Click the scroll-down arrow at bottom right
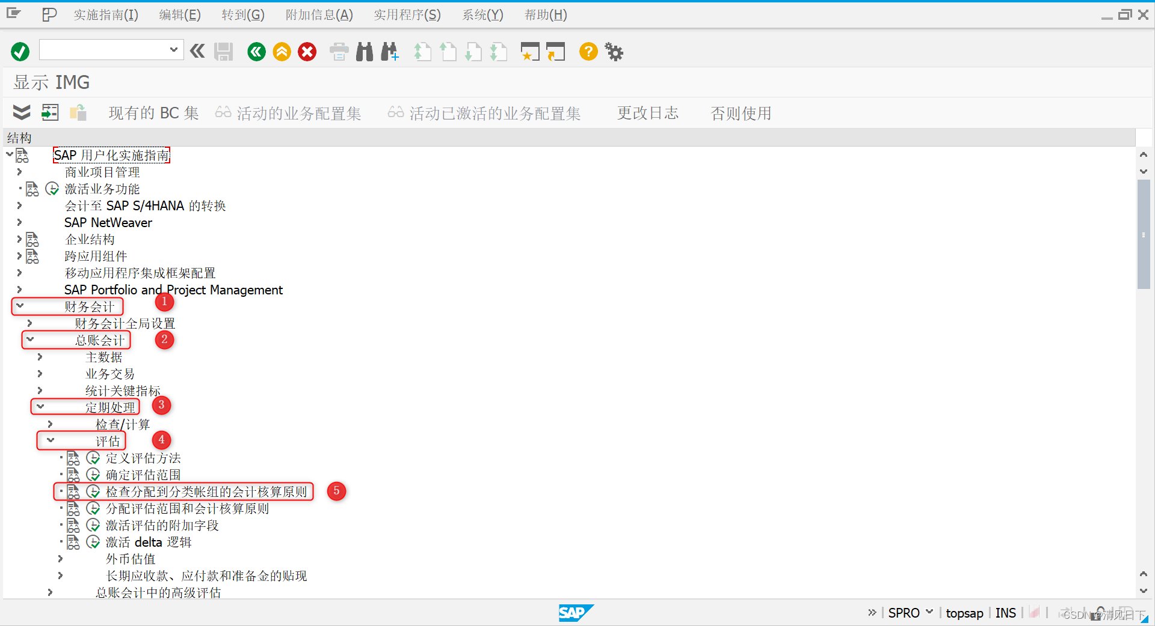 [1144, 591]
